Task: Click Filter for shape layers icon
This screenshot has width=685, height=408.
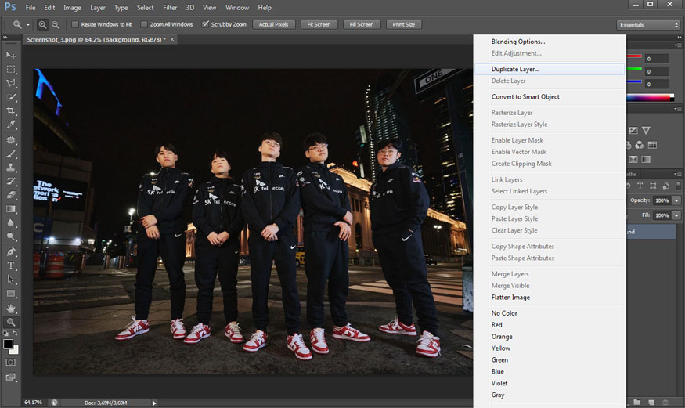Action: tap(653, 186)
